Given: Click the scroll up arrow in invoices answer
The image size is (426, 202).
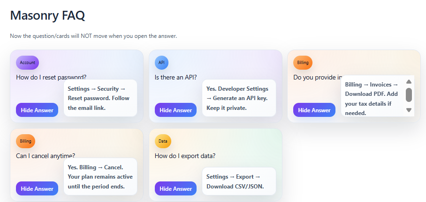Looking at the screenshot, I should [x=409, y=81].
